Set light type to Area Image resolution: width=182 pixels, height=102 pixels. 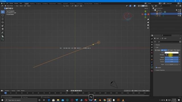[x=177, y=50]
